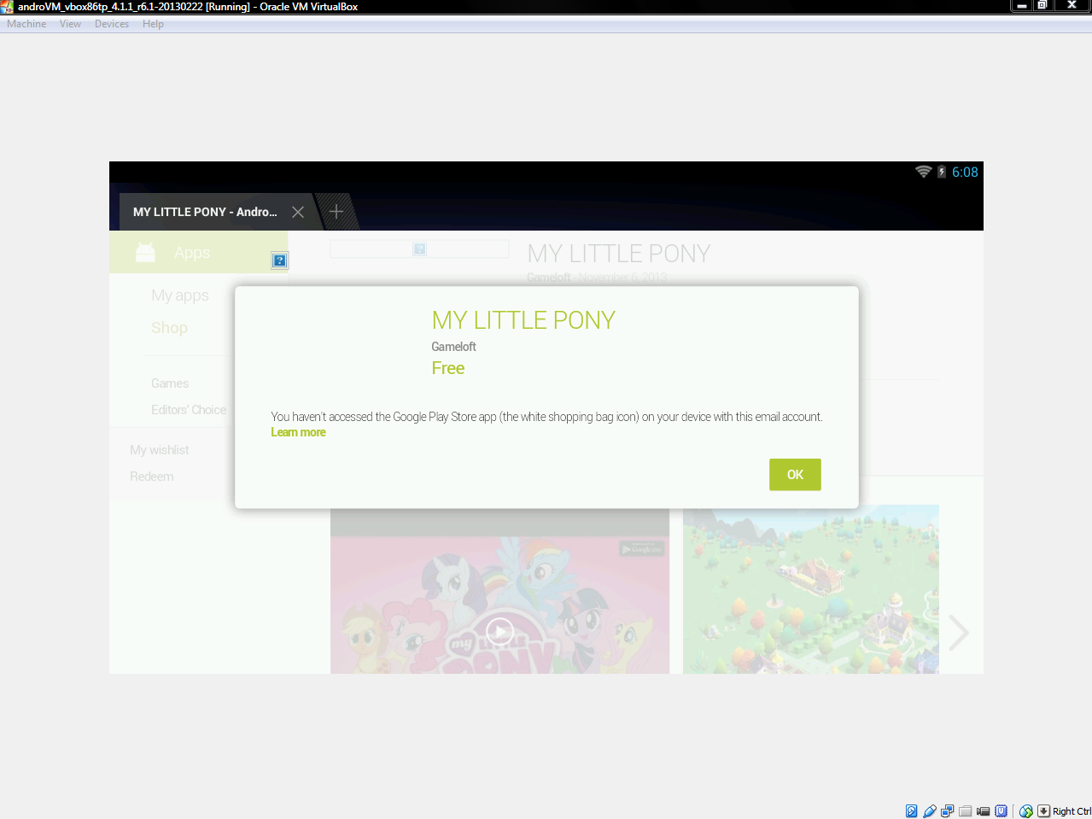Click the MY LITTLE PONY dialog title
Screen dimensions: 1092x819
523,320
